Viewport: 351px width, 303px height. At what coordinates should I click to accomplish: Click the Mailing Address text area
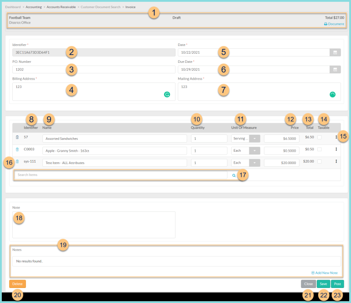259,92
